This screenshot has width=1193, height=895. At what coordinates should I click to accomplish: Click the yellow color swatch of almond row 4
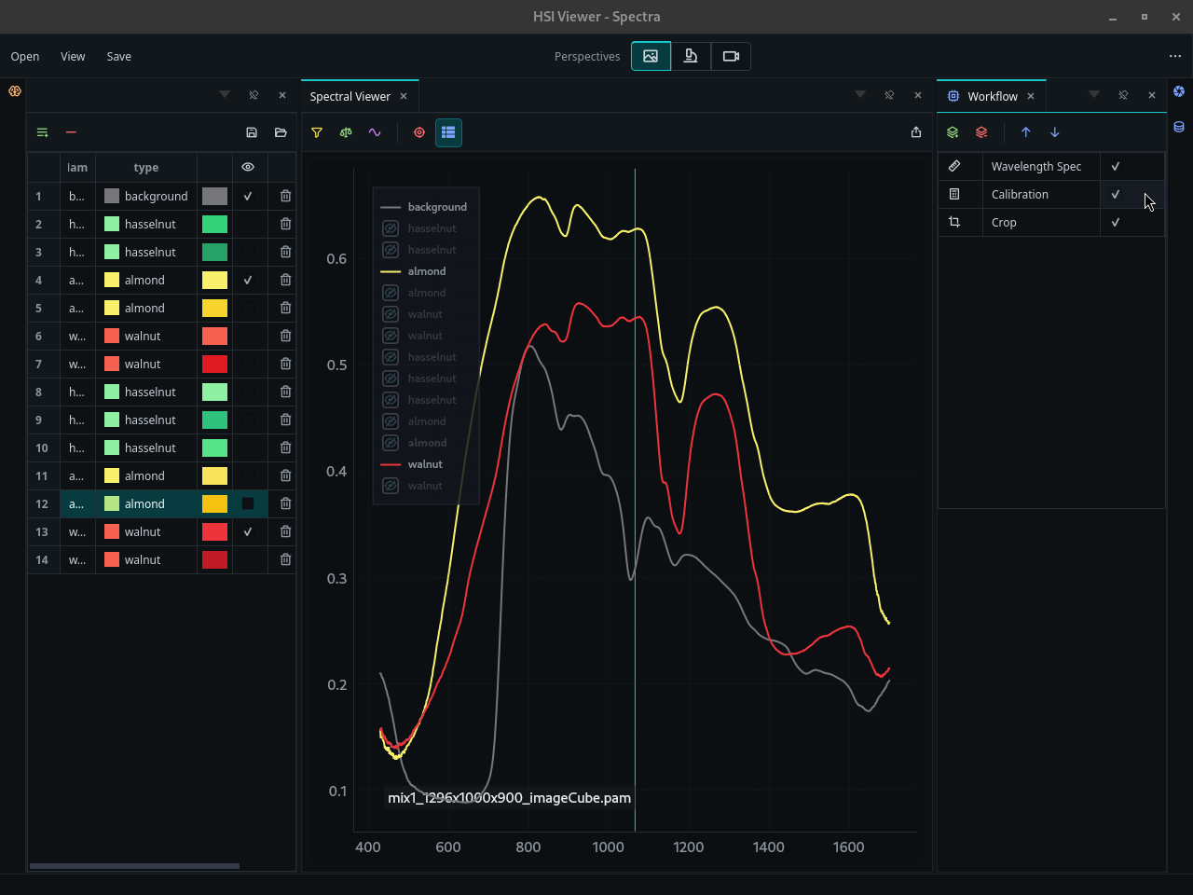[x=215, y=280]
